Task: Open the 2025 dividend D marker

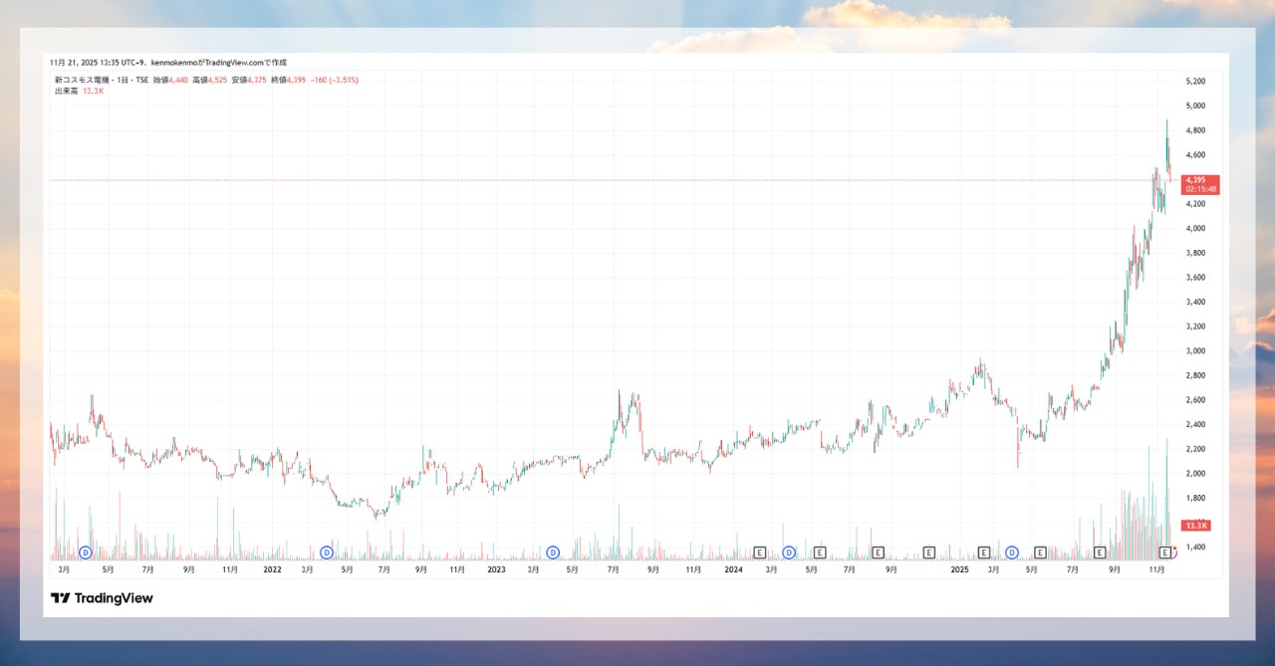Action: 1012,552
